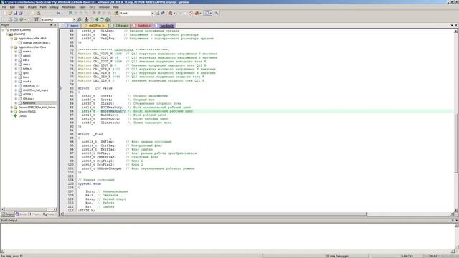This screenshot has width=459, height=258.
Task: Open Options for Target wand icon
Action: (80, 19)
